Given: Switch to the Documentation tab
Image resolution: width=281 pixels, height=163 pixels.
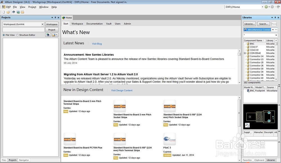Looking at the screenshot, I should [x=94, y=24].
